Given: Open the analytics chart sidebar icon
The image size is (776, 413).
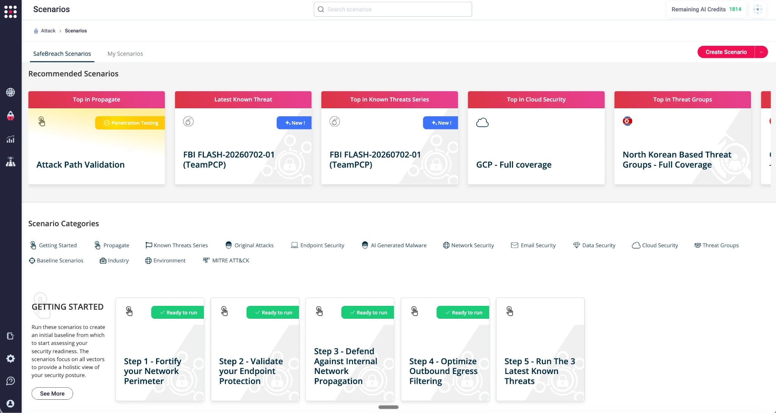Looking at the screenshot, I should [11, 139].
